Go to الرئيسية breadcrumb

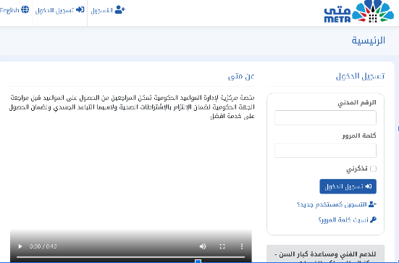[368, 41]
